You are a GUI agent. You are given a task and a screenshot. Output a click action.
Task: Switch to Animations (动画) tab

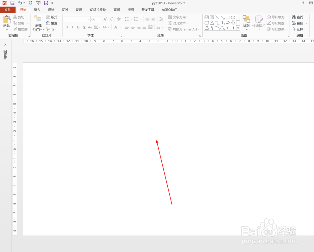pyautogui.click(x=79, y=10)
